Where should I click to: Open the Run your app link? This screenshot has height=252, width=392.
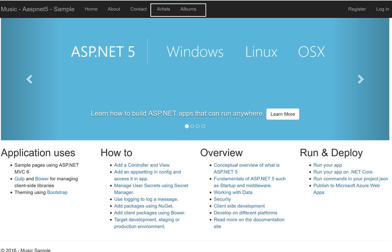tap(328, 165)
